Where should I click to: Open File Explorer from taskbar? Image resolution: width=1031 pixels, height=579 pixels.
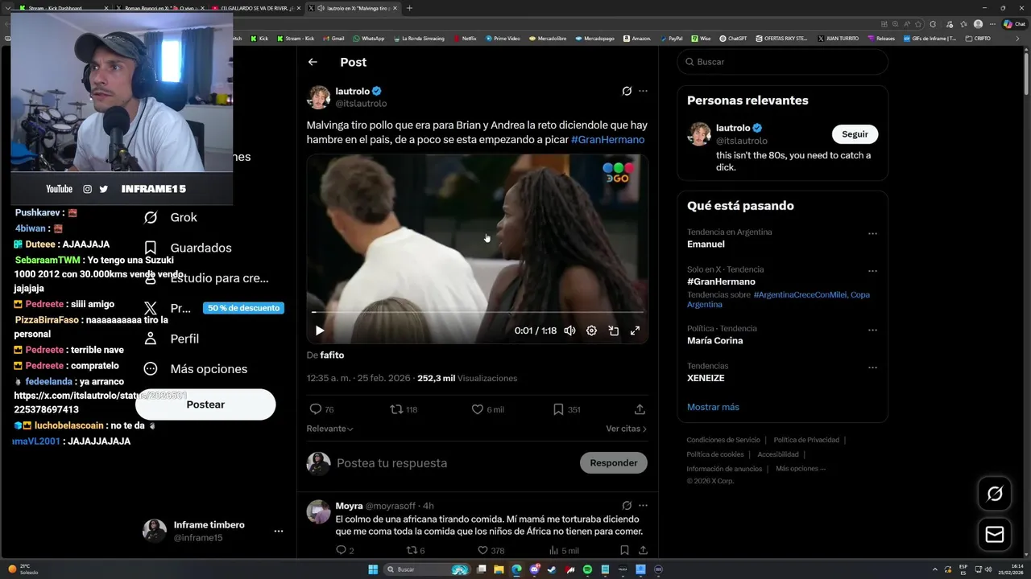pos(499,569)
